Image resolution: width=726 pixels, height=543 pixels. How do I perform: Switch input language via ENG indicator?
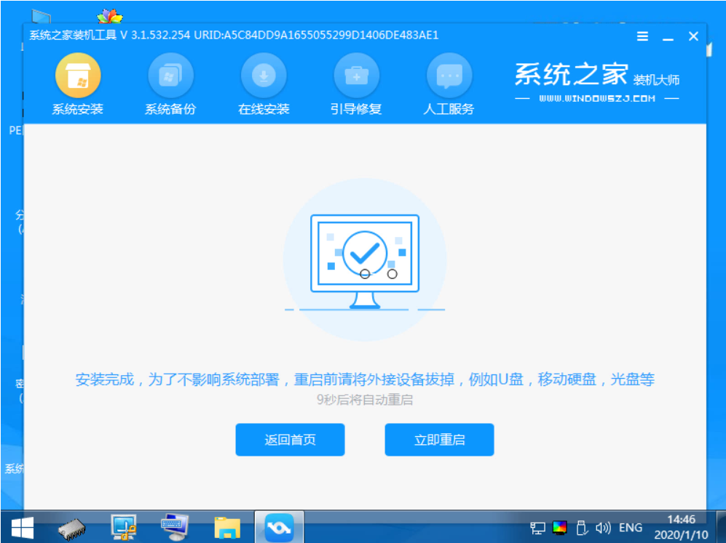[629, 526]
